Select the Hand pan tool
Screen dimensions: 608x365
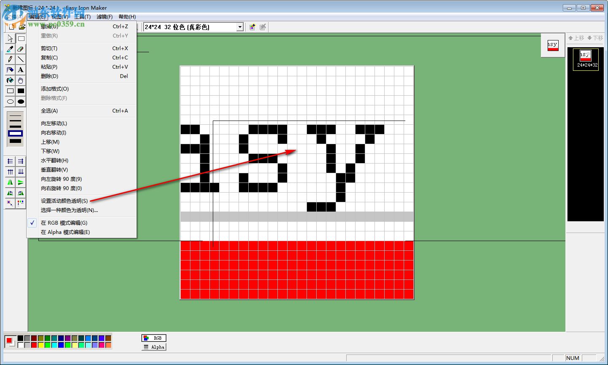pyautogui.click(x=21, y=81)
